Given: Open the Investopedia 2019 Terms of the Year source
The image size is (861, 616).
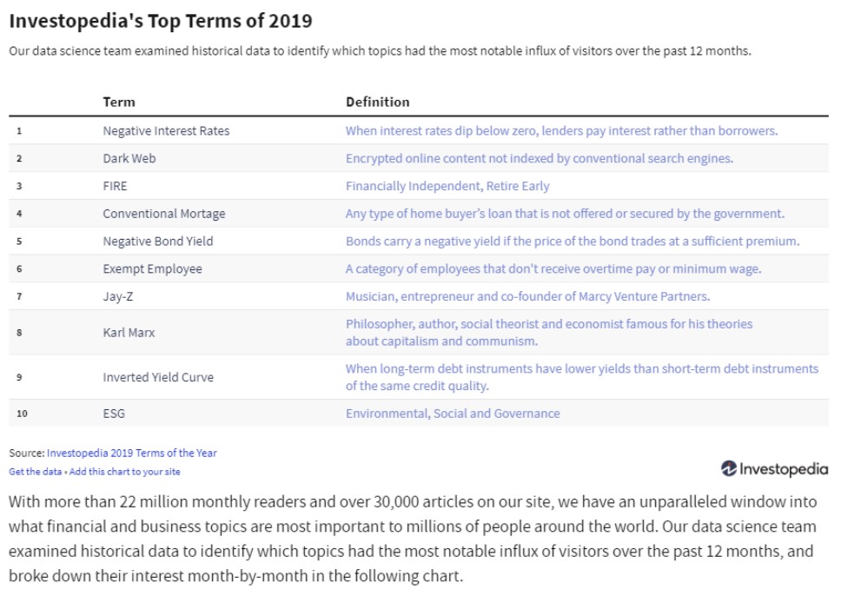Looking at the screenshot, I should coord(132,453).
